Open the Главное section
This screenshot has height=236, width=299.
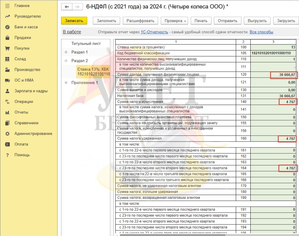coord(22,6)
